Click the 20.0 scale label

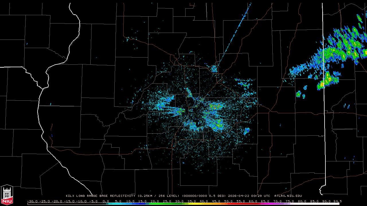[x=155, y=201]
